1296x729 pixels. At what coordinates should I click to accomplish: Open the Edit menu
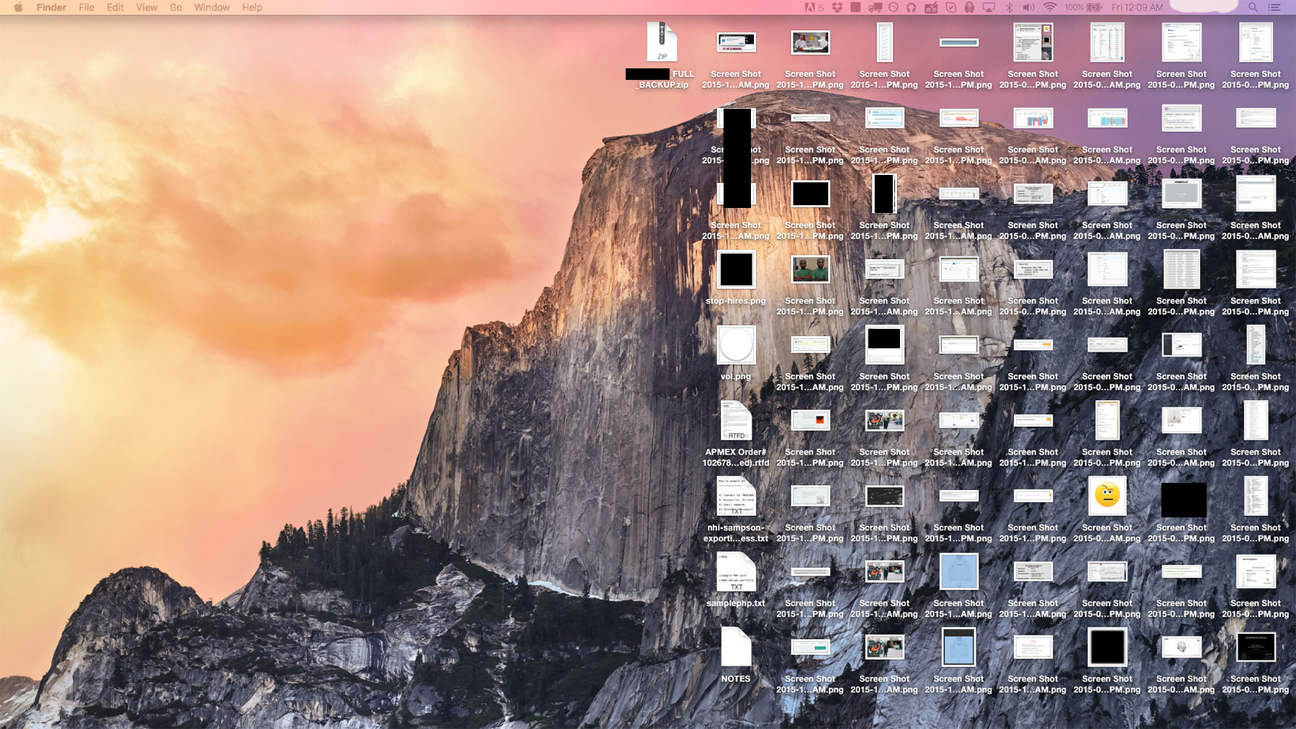[x=115, y=7]
